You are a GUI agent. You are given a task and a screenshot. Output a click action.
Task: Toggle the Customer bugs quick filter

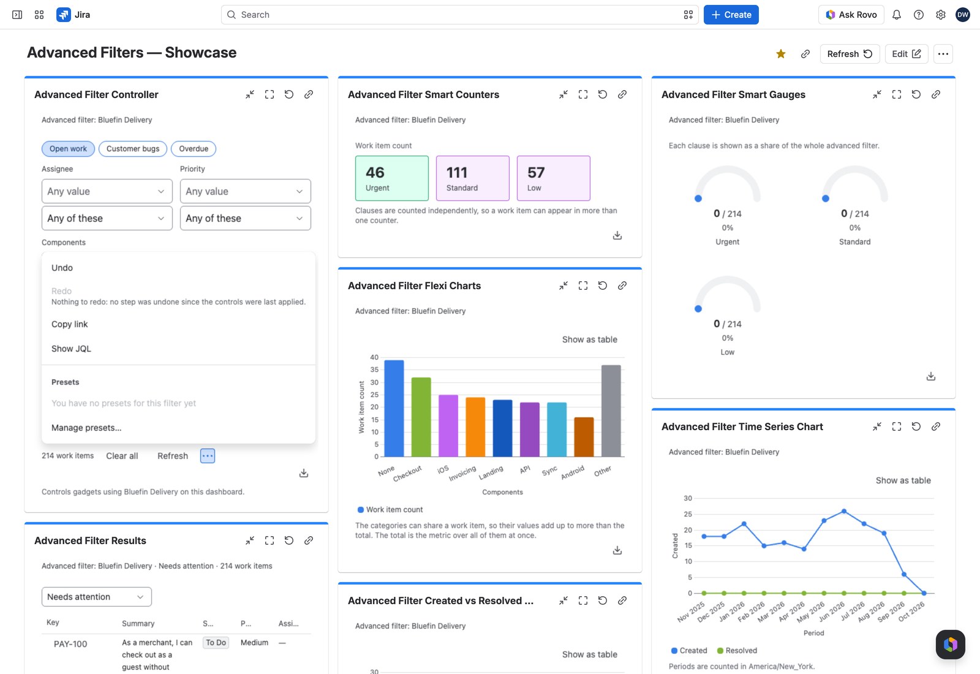(x=133, y=149)
